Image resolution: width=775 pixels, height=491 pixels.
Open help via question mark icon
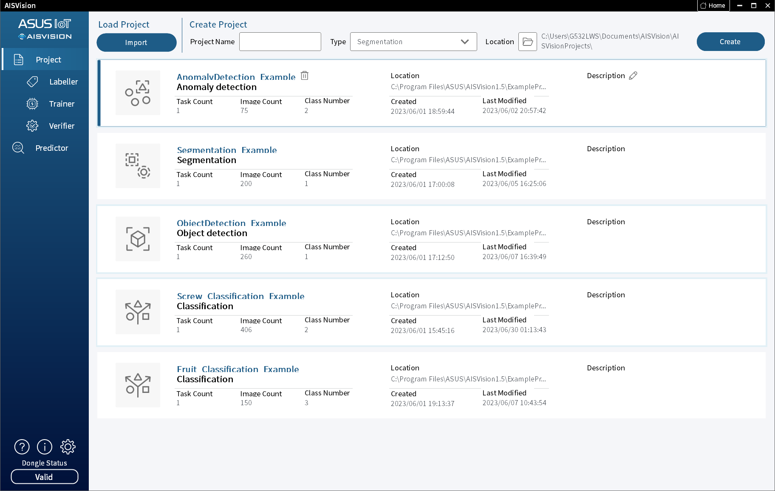click(22, 446)
